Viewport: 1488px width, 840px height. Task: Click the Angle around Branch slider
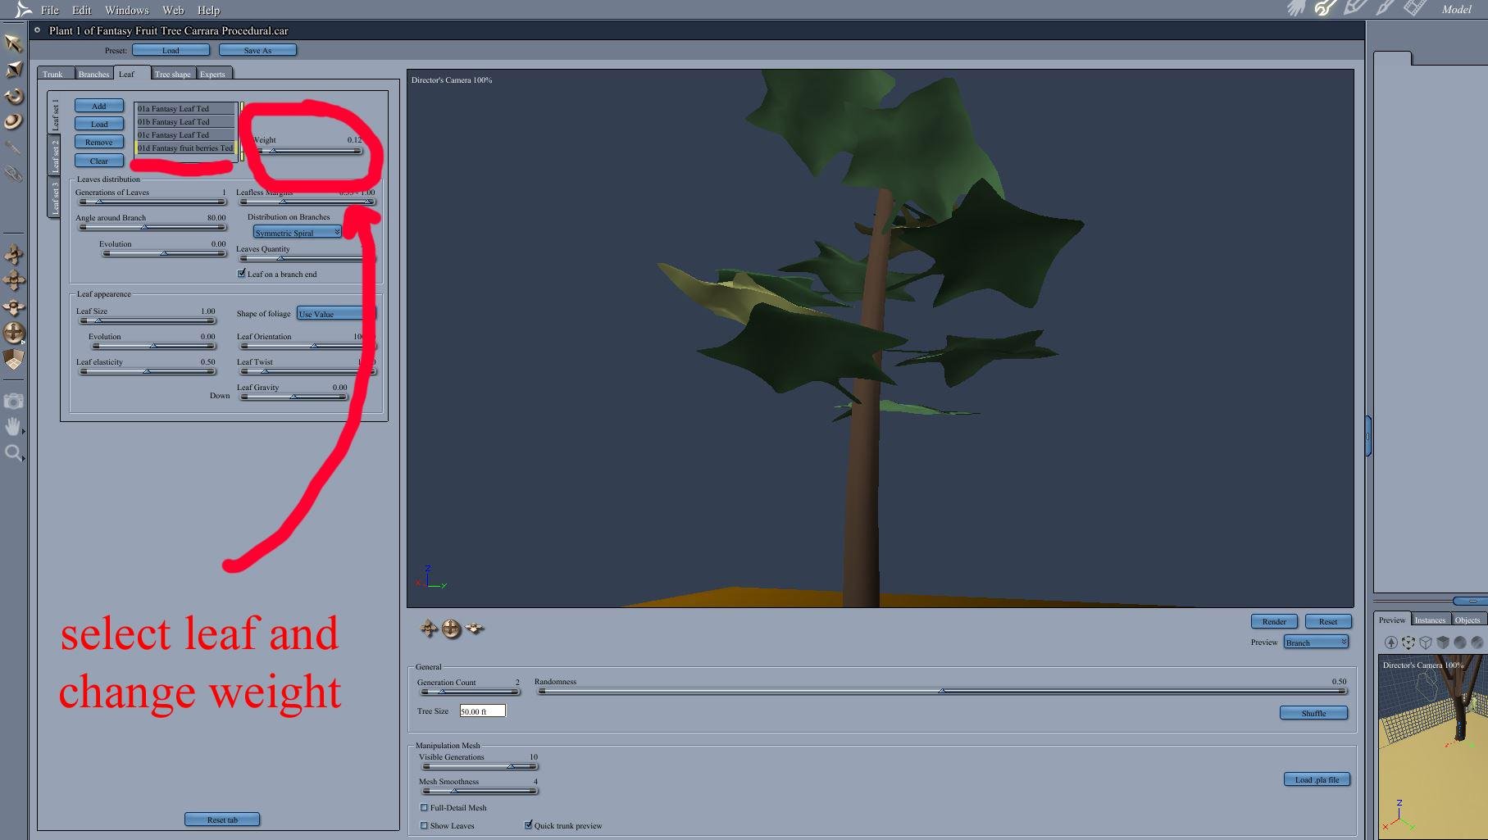[x=152, y=227]
